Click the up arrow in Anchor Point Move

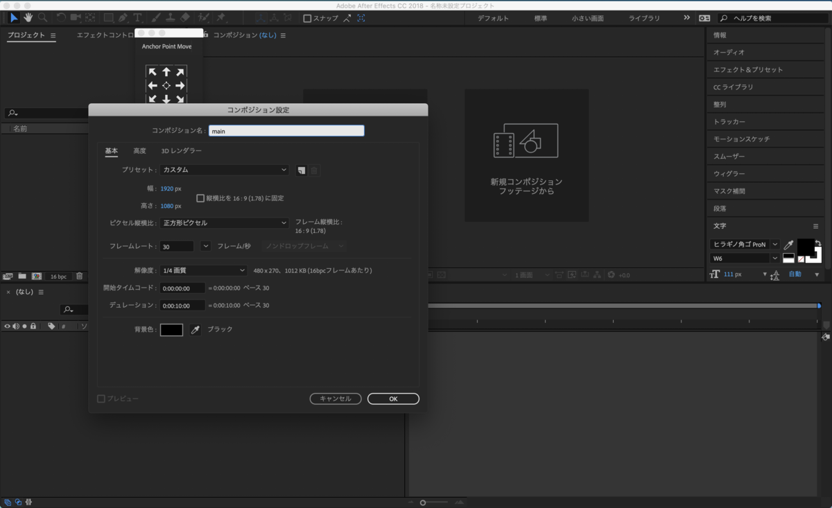tap(166, 72)
